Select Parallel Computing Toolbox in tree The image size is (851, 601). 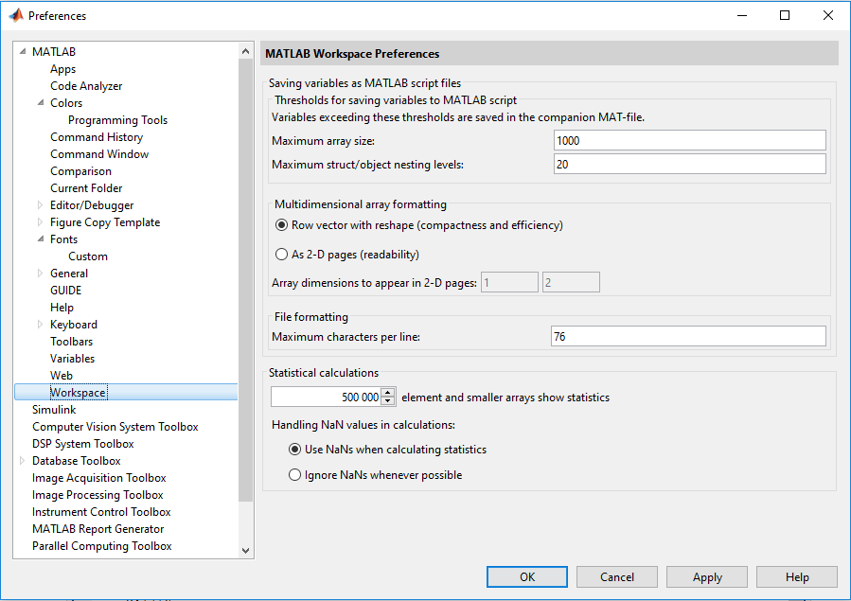point(102,546)
